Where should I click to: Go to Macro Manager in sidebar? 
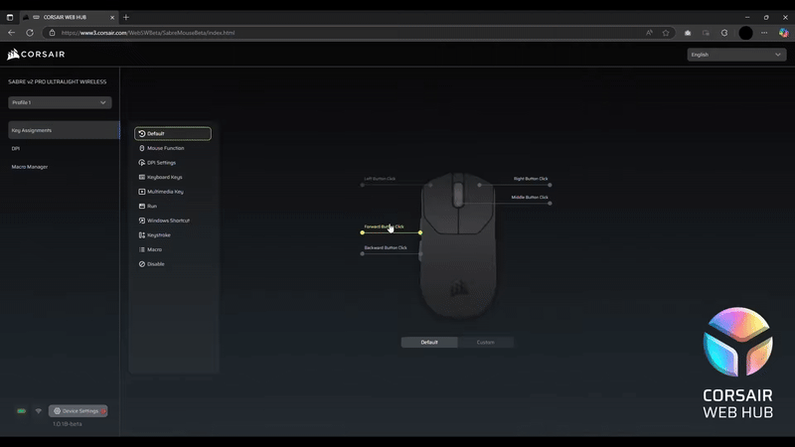30,167
